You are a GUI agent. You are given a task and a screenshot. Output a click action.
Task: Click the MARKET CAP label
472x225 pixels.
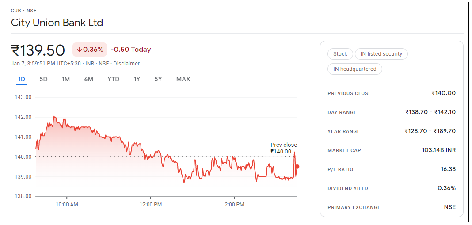pos(344,150)
